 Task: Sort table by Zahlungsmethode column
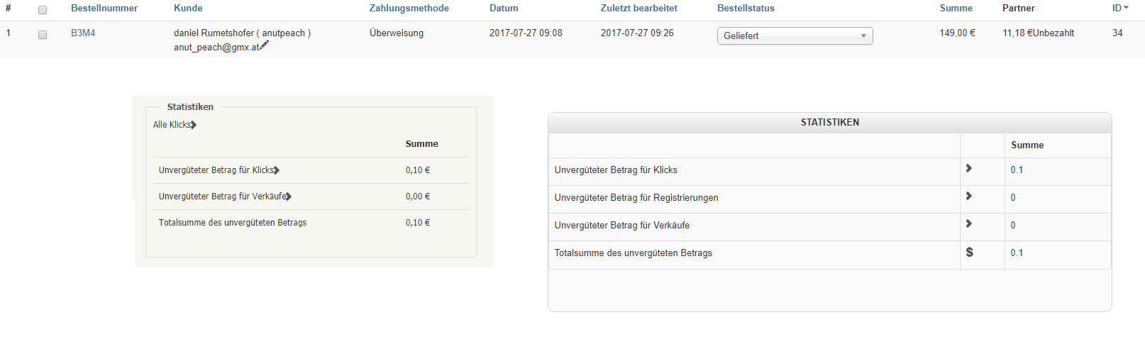pyautogui.click(x=409, y=8)
